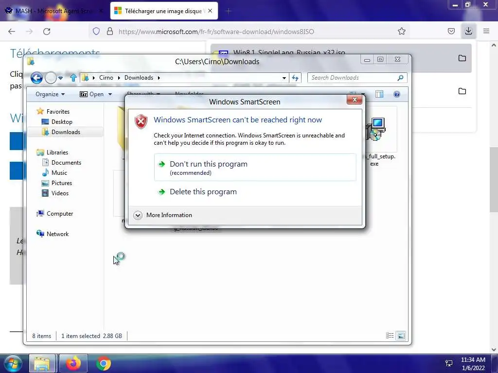498x373 pixels.
Task: Open Music library
Action: pyautogui.click(x=59, y=173)
